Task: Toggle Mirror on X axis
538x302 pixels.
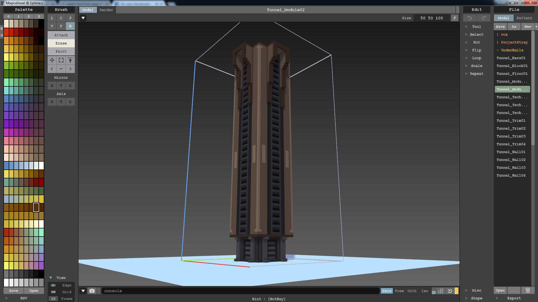Action: (52, 86)
